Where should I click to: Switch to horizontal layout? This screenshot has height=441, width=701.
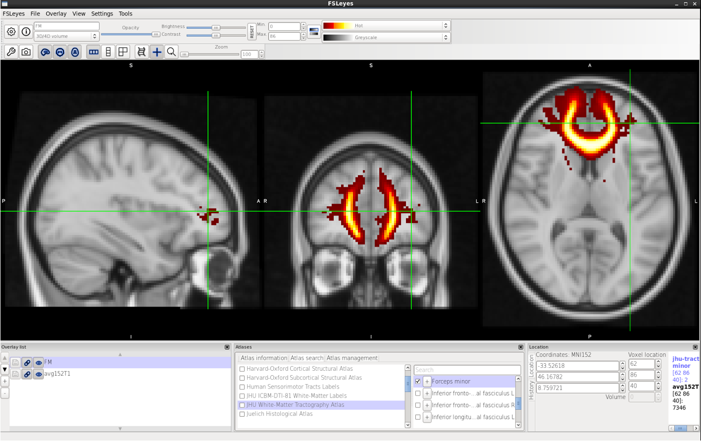click(93, 51)
